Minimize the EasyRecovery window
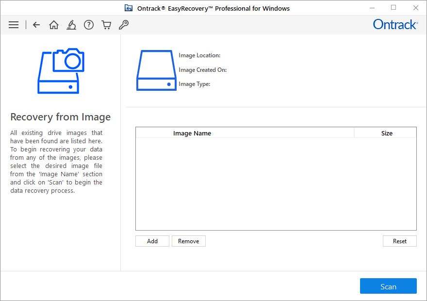The height and width of the screenshot is (301, 427). point(372,8)
